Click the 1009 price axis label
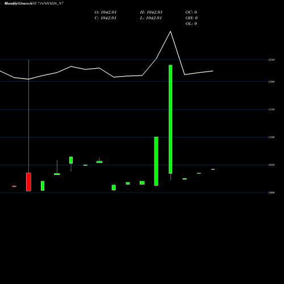 [272, 193]
